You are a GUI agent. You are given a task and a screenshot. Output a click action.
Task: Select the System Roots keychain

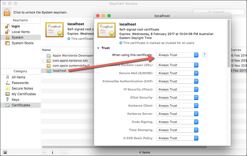[x=22, y=43]
